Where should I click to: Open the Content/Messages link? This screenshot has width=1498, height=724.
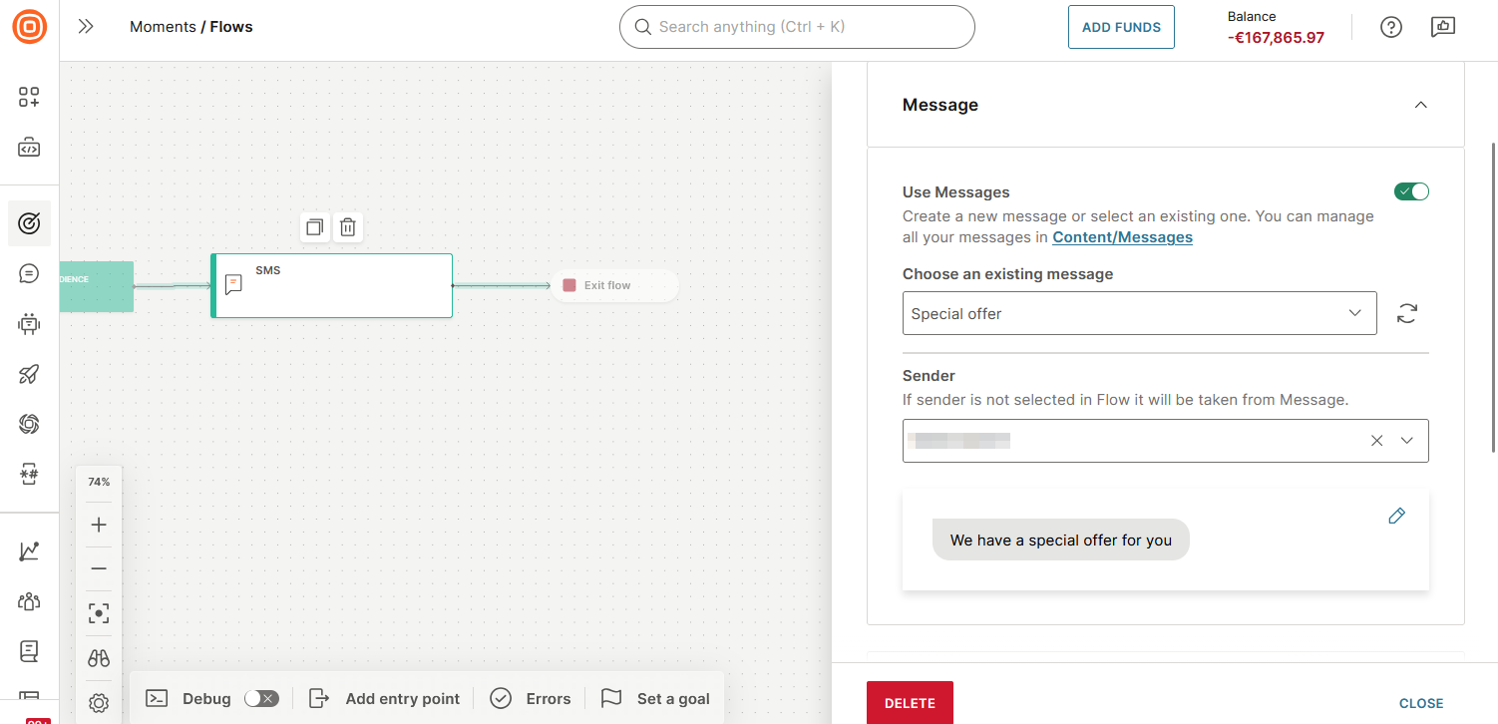pyautogui.click(x=1122, y=236)
